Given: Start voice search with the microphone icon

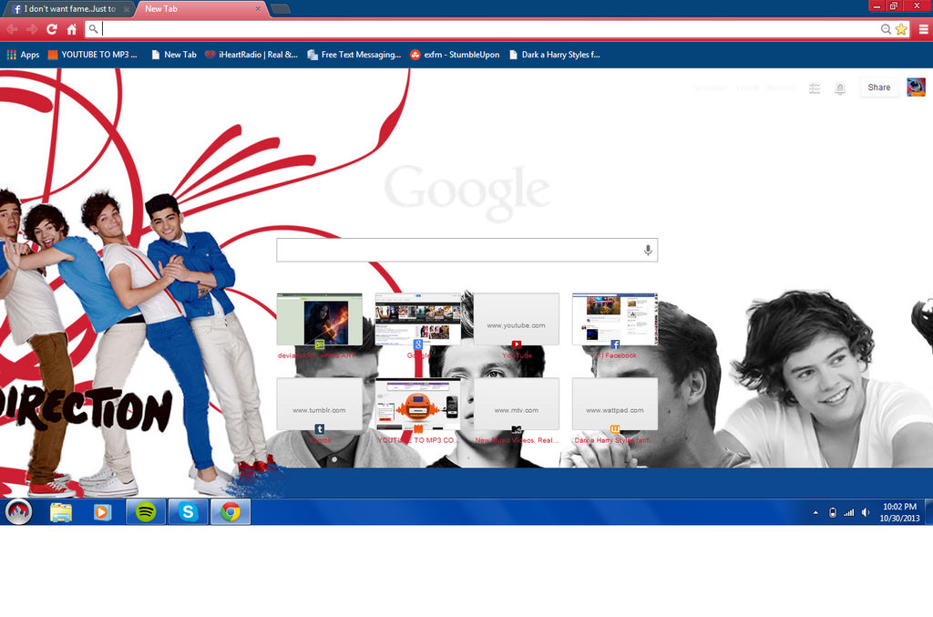Looking at the screenshot, I should tap(648, 251).
